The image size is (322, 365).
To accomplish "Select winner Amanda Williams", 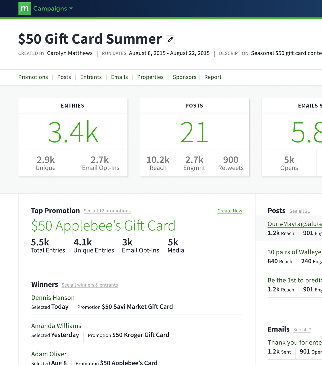I will (x=56, y=326).
